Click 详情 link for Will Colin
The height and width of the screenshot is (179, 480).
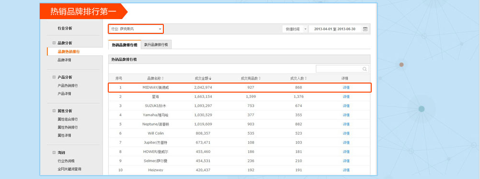(346, 133)
